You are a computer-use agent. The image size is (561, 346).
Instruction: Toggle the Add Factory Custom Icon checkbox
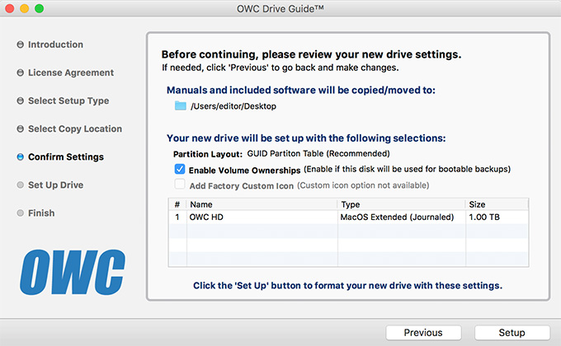coord(180,185)
